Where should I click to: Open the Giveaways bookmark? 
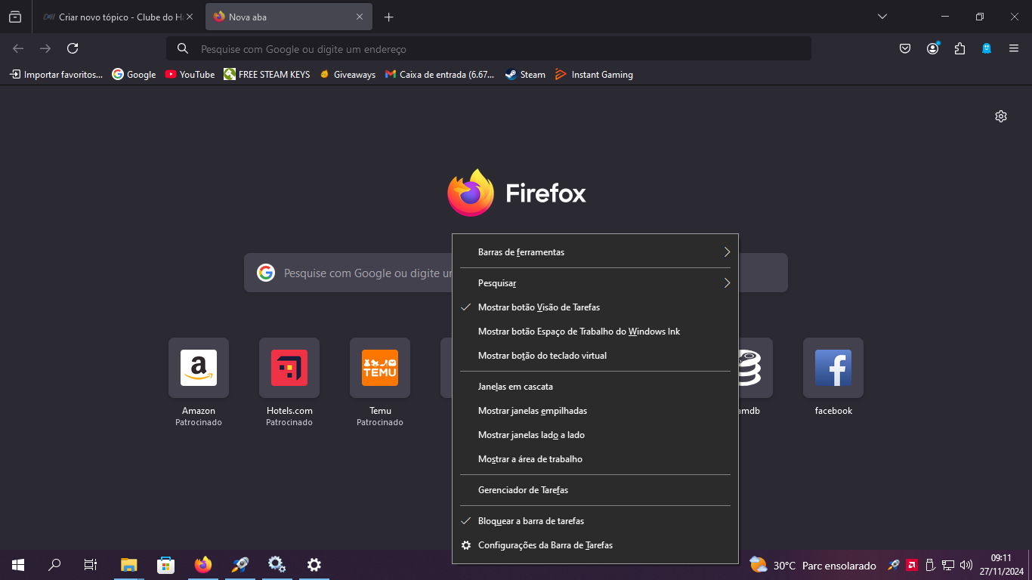point(347,74)
